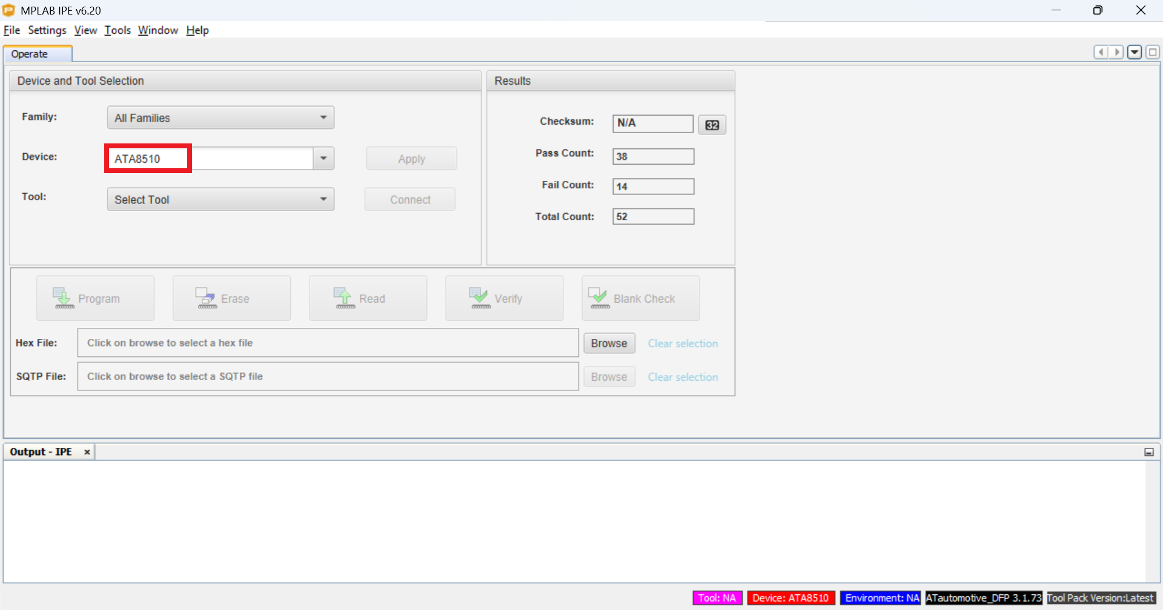Click the 'Tool: NA' status bar entry

[717, 598]
